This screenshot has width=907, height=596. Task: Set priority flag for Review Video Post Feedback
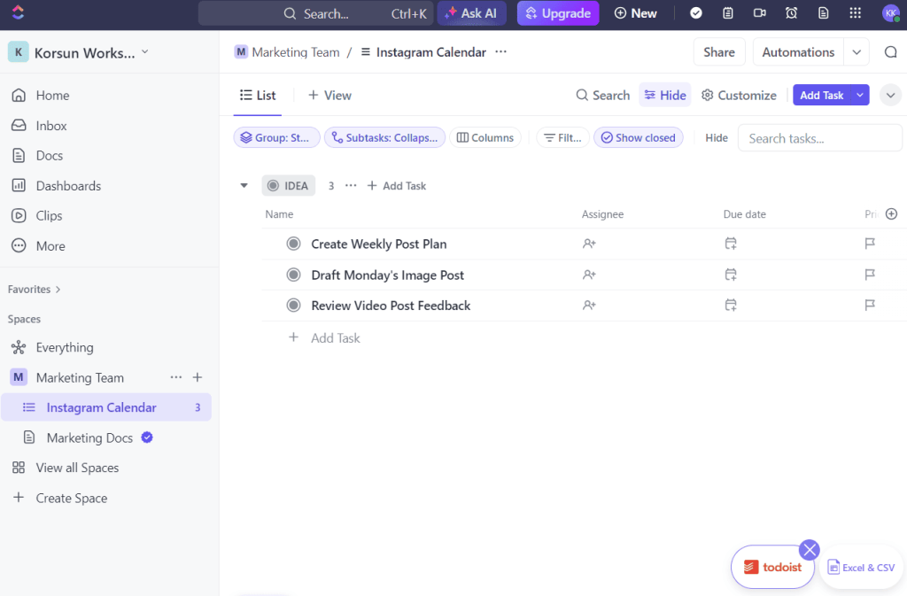870,306
